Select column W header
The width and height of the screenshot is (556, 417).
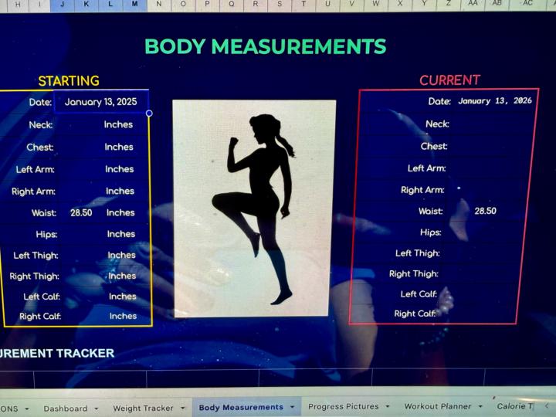click(x=376, y=4)
